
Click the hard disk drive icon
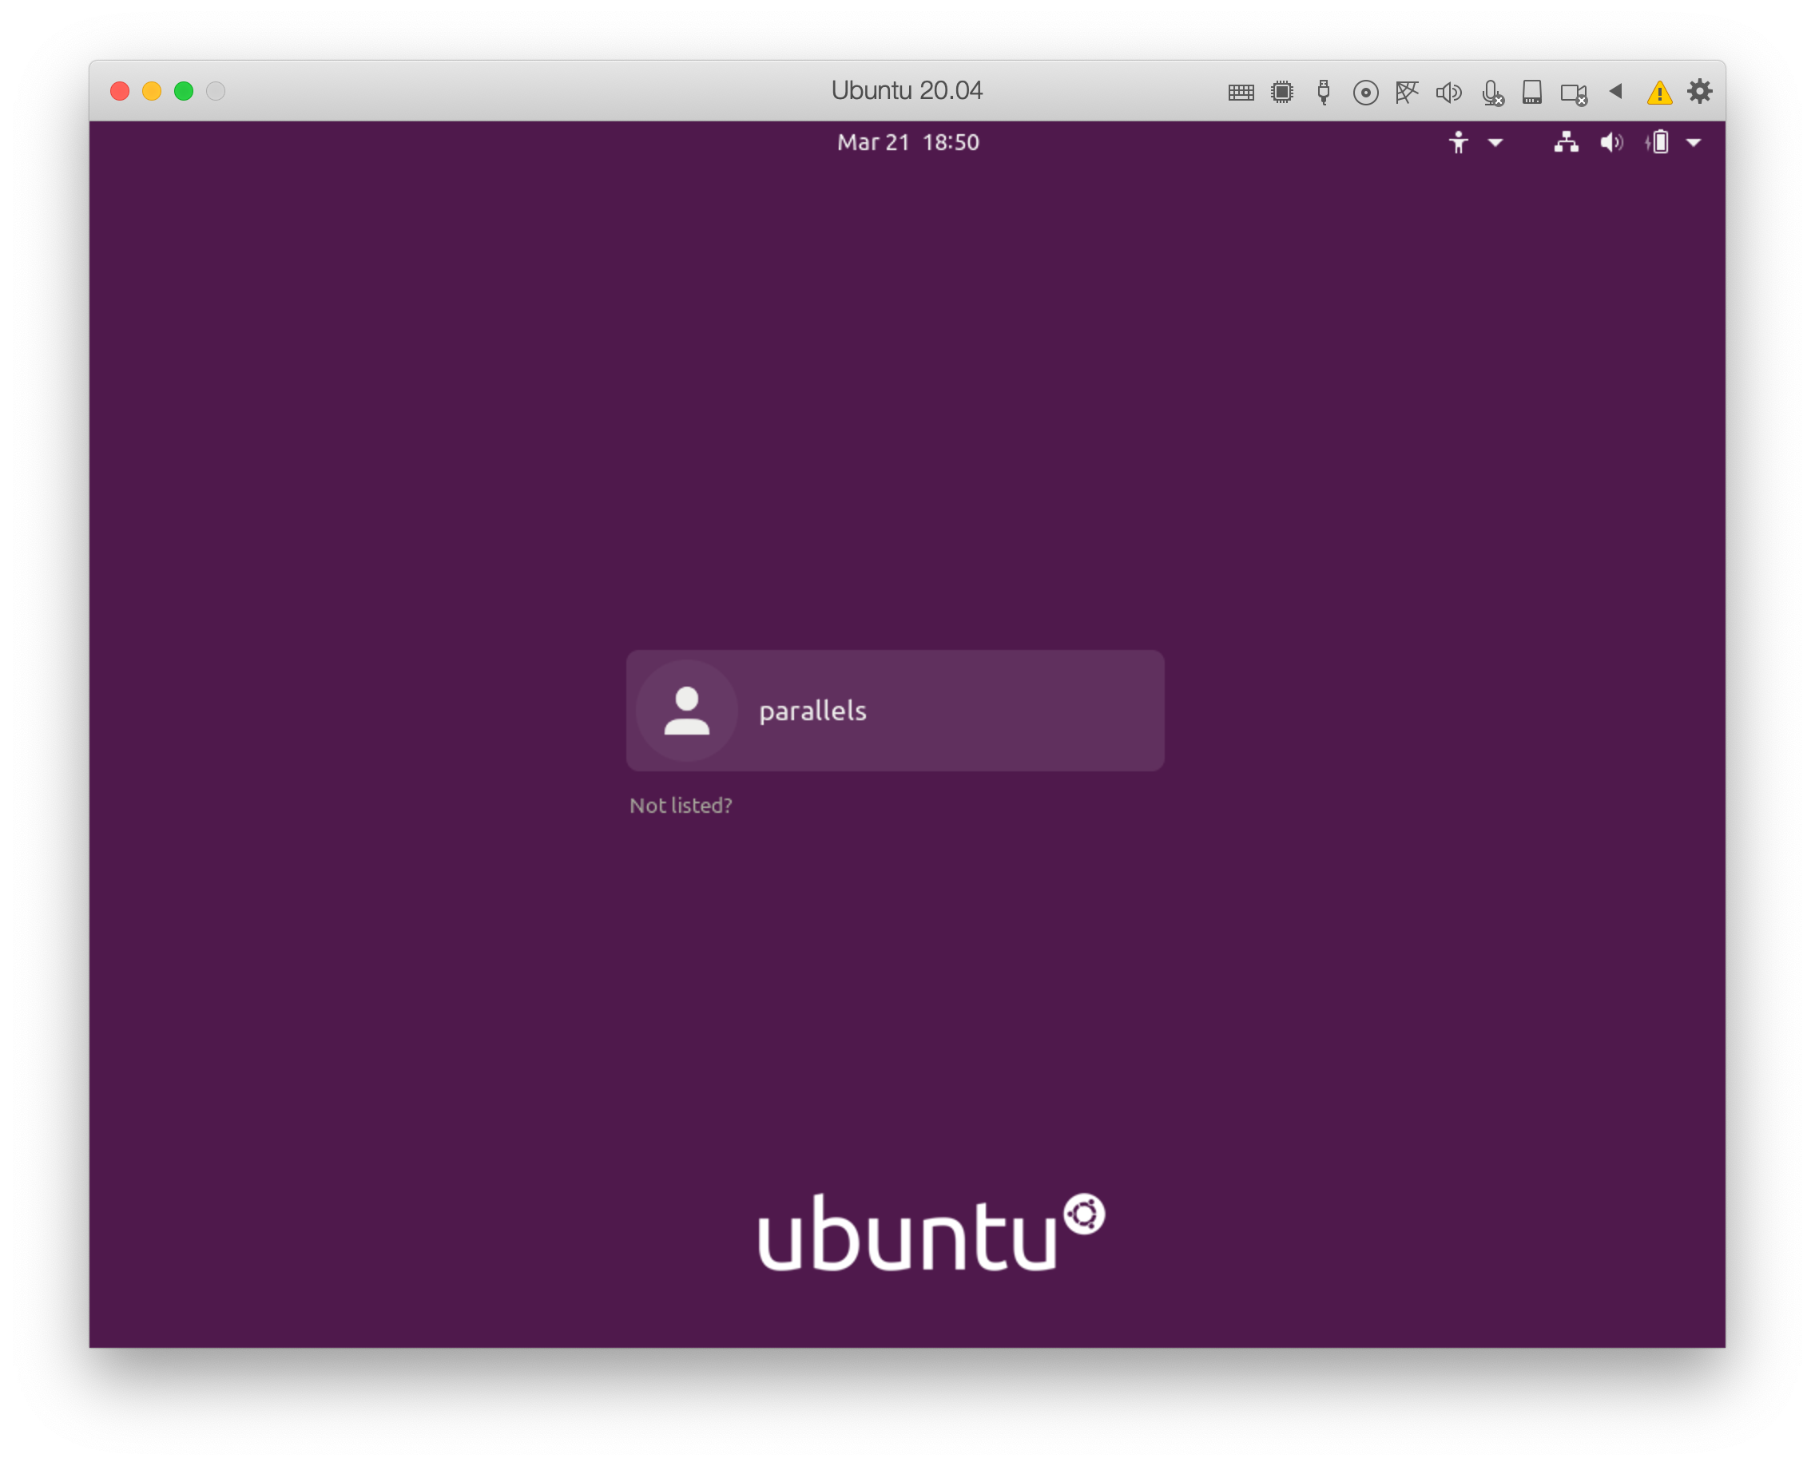1532,92
